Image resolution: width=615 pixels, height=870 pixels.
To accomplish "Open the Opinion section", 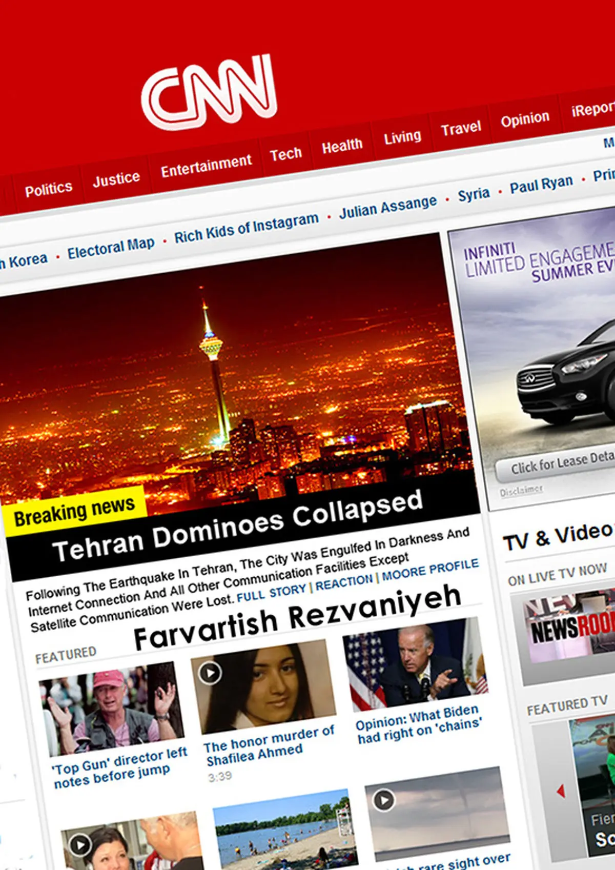I will pyautogui.click(x=525, y=119).
